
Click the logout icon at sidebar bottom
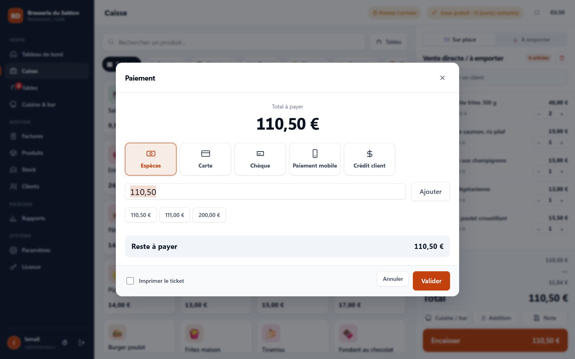81,343
